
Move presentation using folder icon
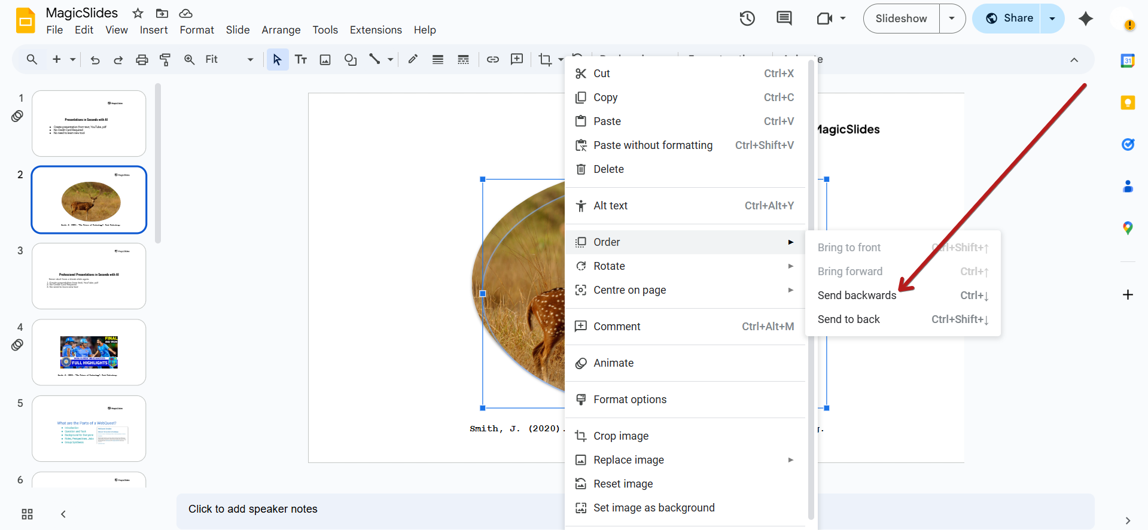pyautogui.click(x=162, y=13)
